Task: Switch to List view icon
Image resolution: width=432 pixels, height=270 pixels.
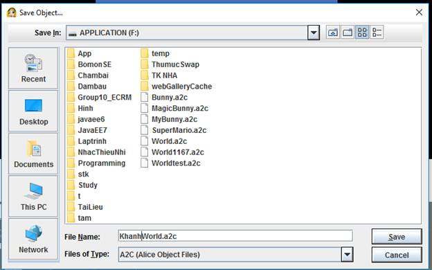Action: pos(362,33)
